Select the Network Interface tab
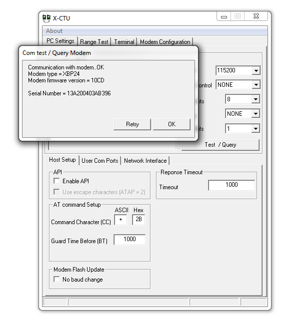 pyautogui.click(x=145, y=161)
